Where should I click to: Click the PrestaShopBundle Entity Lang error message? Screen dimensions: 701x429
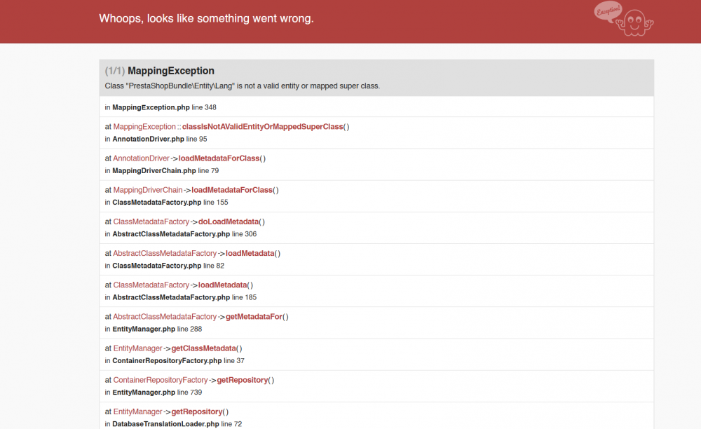pyautogui.click(x=242, y=86)
